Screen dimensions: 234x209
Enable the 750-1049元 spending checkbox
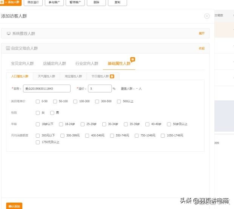pos(137,135)
